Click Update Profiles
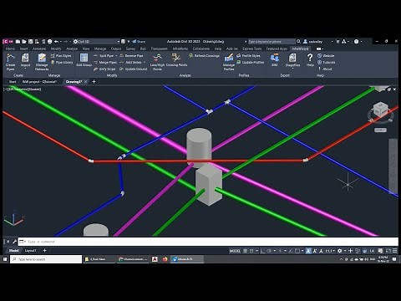This screenshot has height=301, width=401. [x=250, y=63]
